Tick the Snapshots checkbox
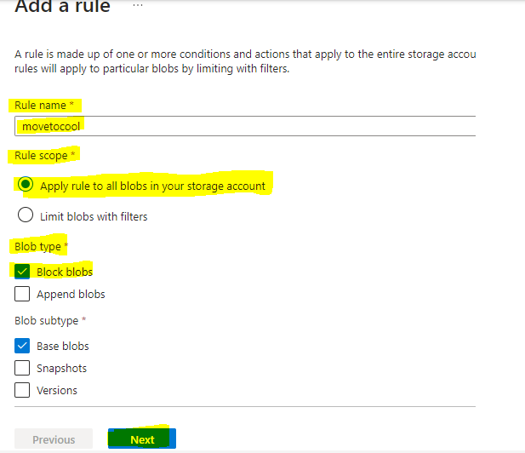Screen dimensions: 525x453 (x=22, y=368)
